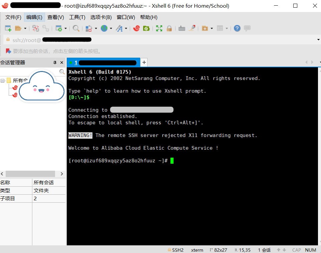Expand the layout panes dropdown arrow
Image resolution: width=321 pixels, height=253 pixels.
[227, 28]
